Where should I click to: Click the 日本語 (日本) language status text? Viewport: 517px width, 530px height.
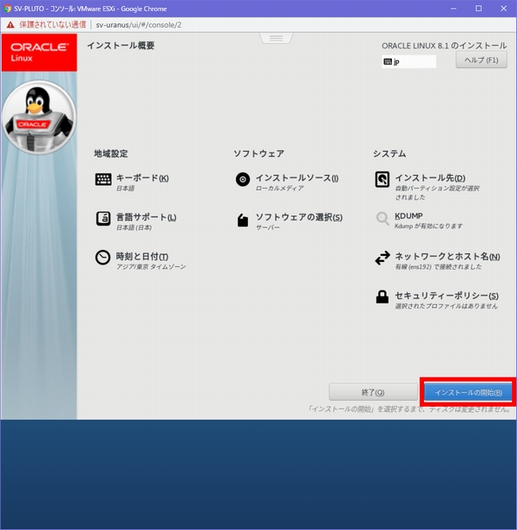click(x=134, y=228)
